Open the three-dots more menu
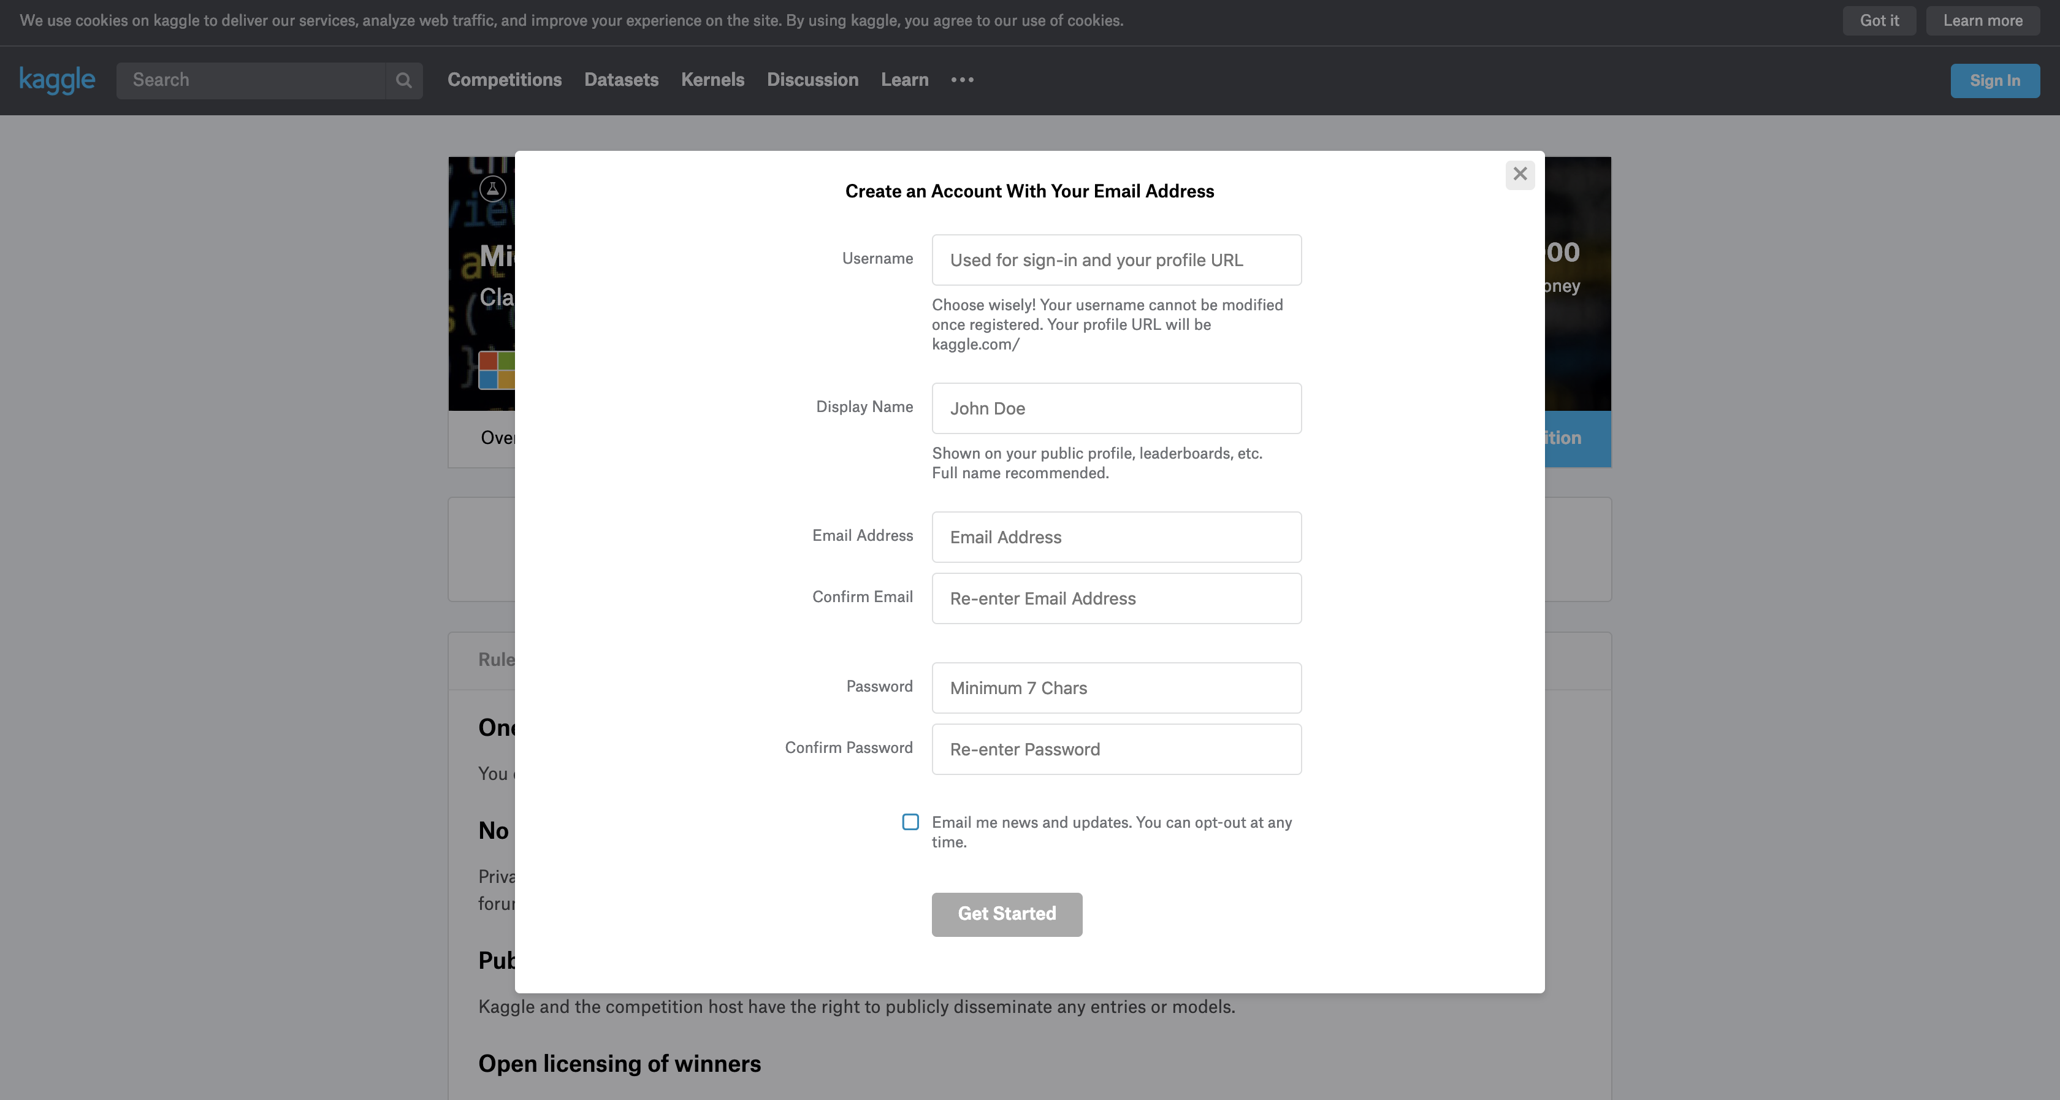 [x=962, y=80]
